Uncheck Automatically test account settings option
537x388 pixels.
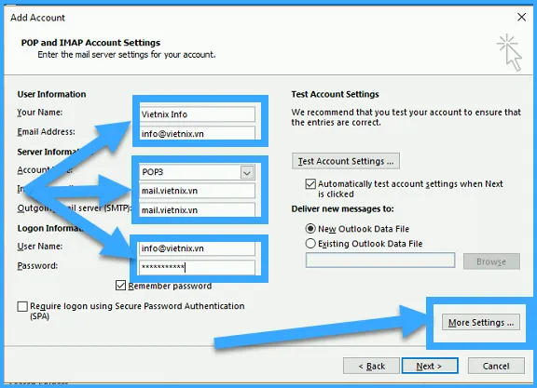310,184
